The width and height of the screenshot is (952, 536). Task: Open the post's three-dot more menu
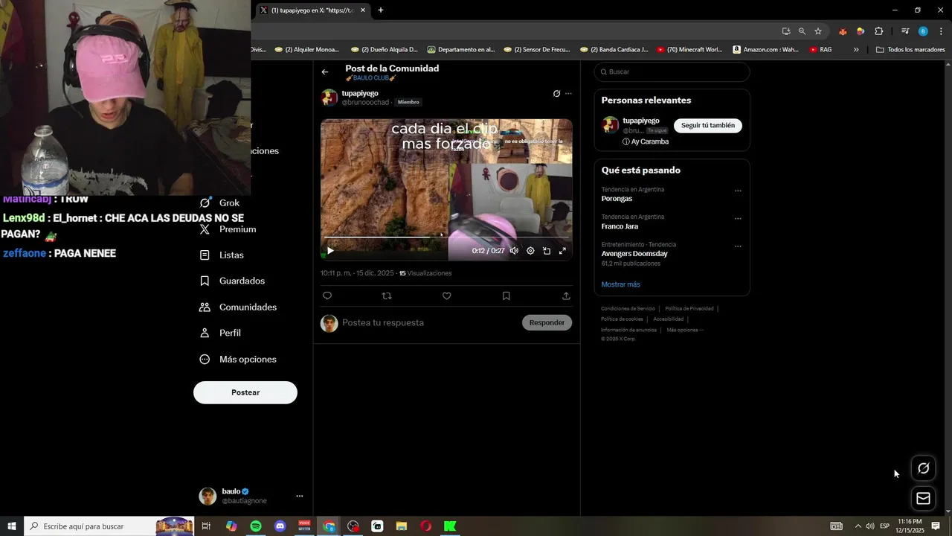[568, 94]
